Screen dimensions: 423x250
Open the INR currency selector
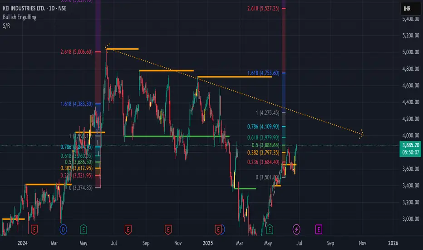411,9
